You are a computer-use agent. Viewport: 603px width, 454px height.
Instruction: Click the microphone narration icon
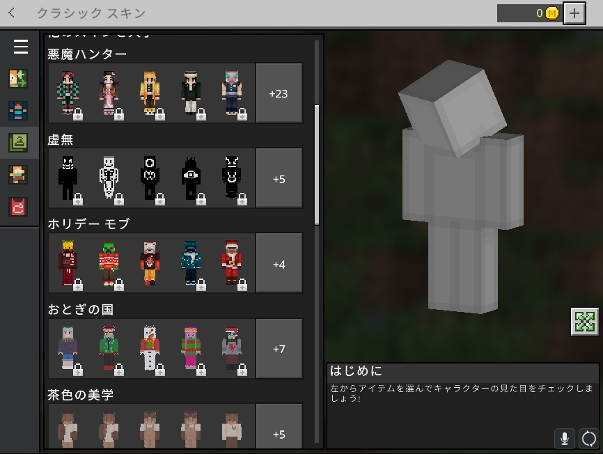click(x=565, y=439)
